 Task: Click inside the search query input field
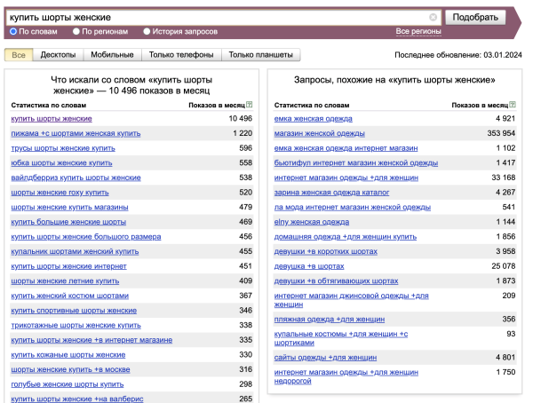(213, 17)
